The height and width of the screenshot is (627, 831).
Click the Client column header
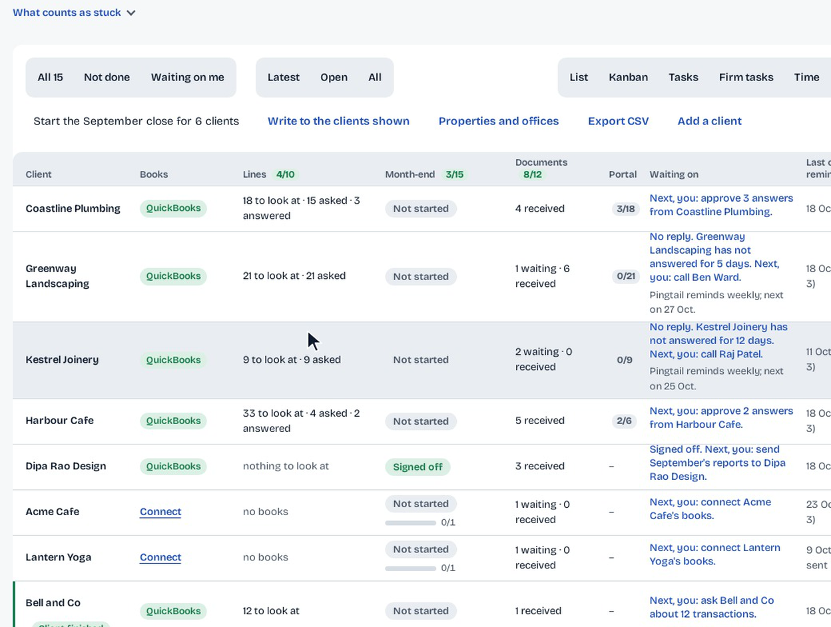pos(39,174)
